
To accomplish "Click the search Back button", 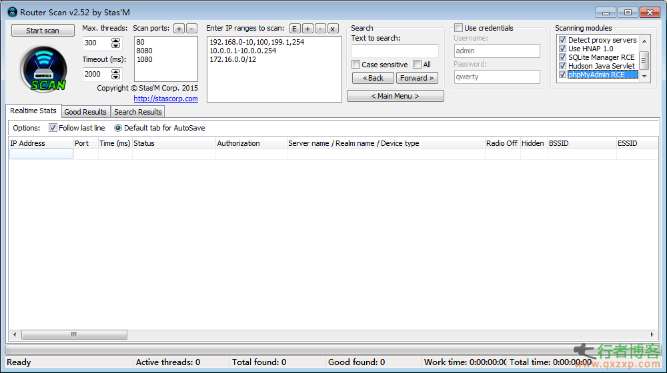I will coord(373,78).
